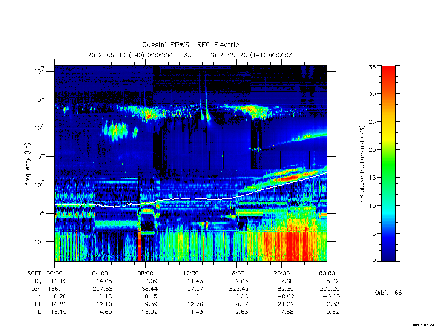Click Rs row value 14.65
436x327 pixels.
[x=104, y=281]
